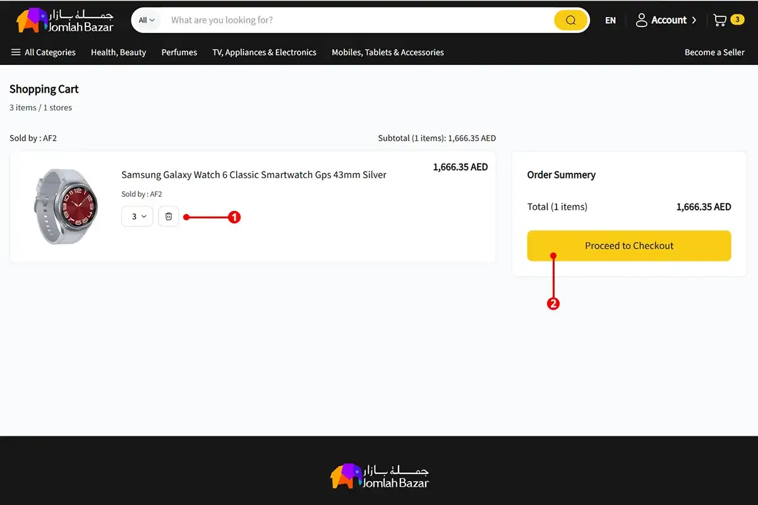Screen dimensions: 758x505
Task: Open the All Categories menu
Action: [50, 52]
